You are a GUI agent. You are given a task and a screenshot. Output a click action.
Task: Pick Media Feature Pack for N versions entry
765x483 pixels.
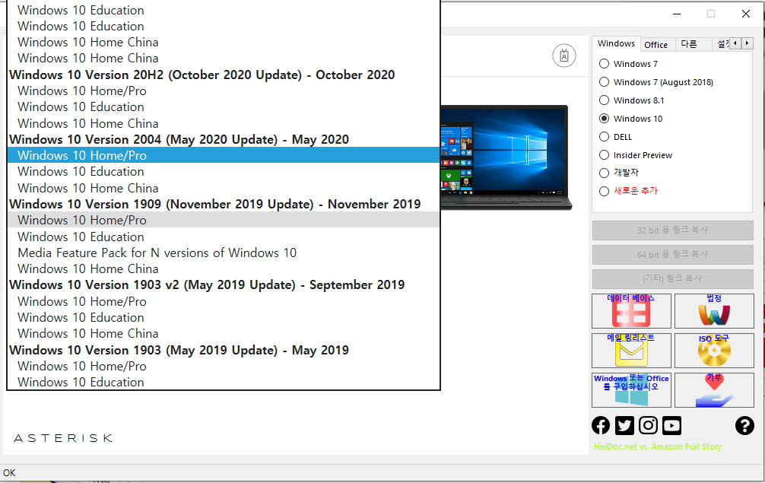click(224, 253)
